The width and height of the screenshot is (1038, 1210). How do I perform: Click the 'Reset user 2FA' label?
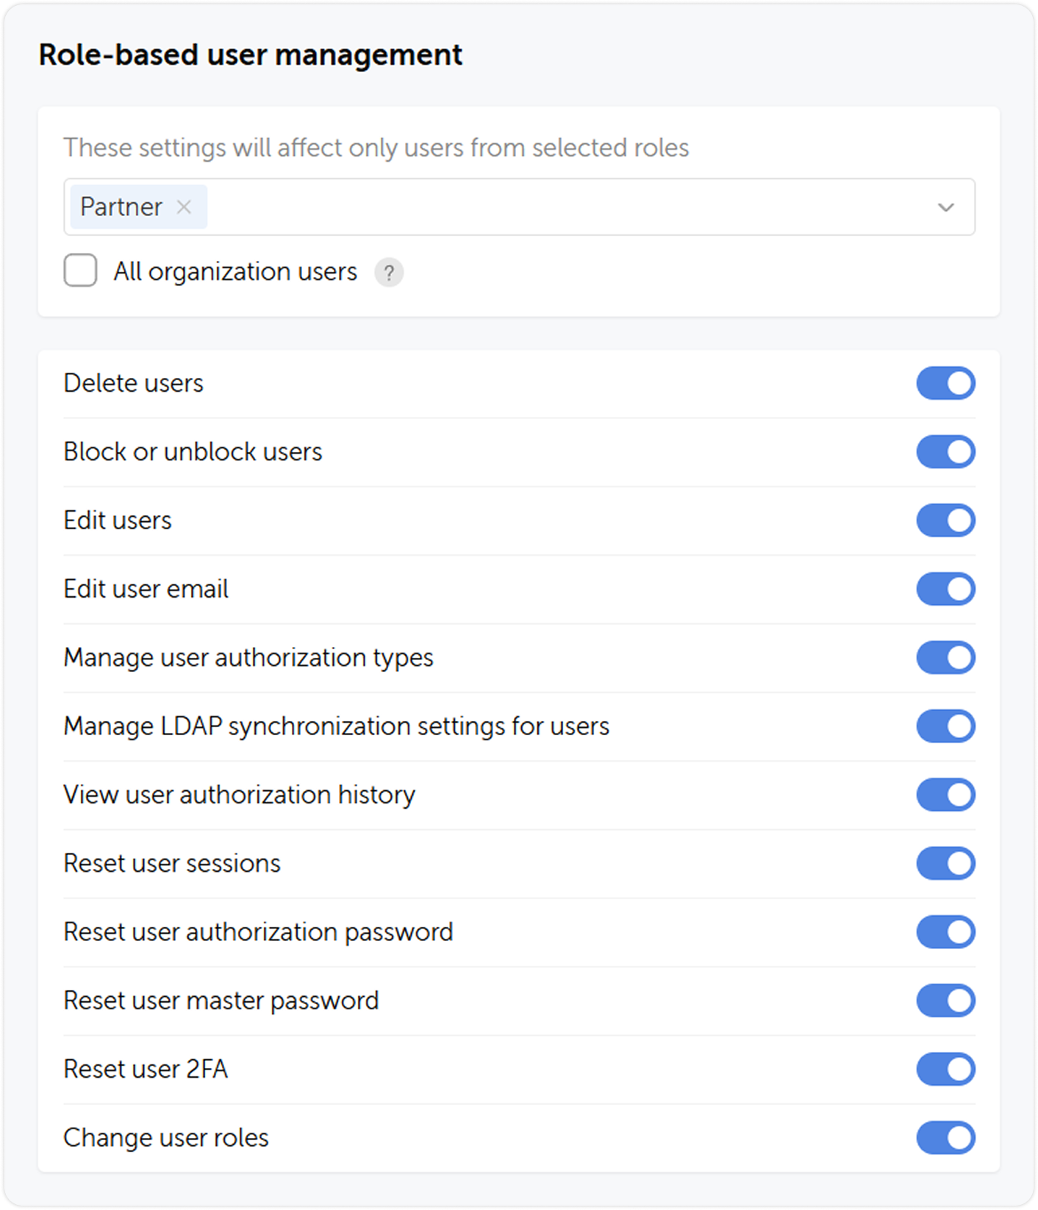pos(146,1070)
